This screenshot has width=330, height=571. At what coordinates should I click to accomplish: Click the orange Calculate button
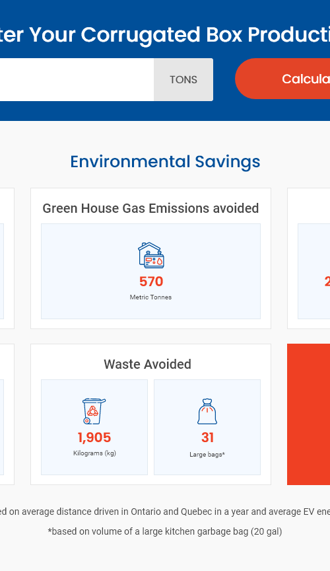(x=282, y=79)
